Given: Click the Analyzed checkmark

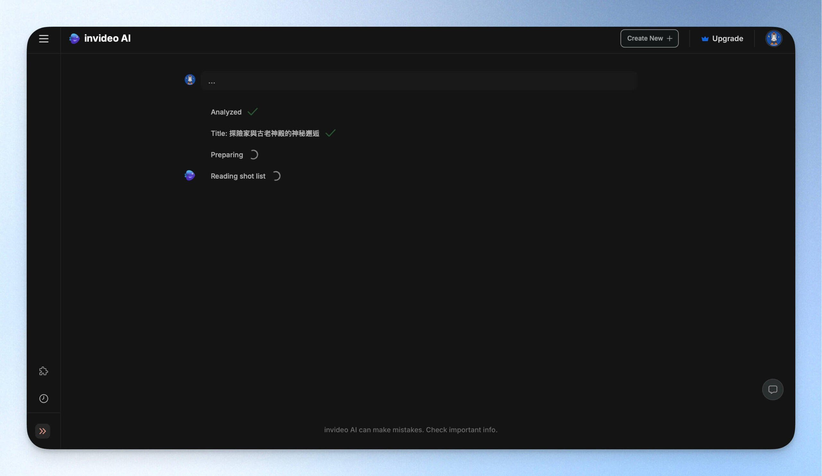Looking at the screenshot, I should (252, 112).
